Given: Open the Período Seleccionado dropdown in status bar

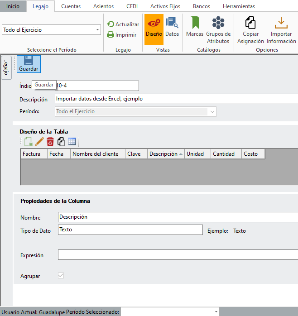Looking at the screenshot, I should pos(215,312).
